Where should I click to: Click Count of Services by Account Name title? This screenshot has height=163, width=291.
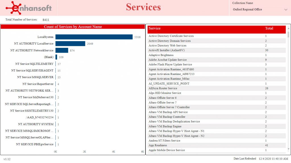[x=73, y=27]
